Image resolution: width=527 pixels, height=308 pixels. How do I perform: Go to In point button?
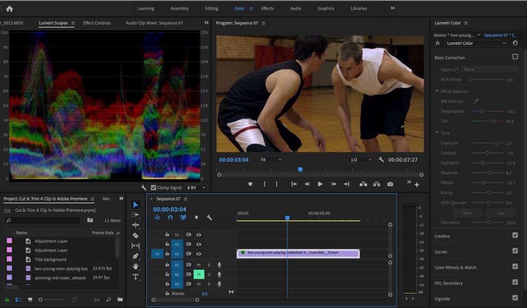click(294, 184)
